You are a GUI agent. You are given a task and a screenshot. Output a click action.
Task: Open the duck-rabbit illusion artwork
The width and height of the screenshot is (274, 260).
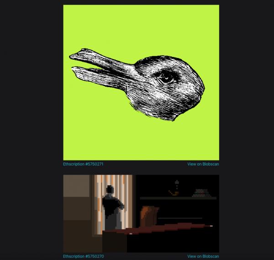point(141,82)
